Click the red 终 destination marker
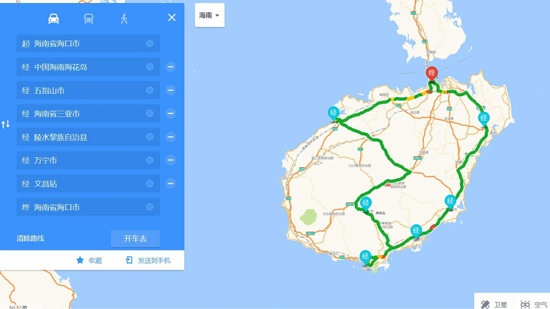The image size is (550, 309). coord(431,74)
